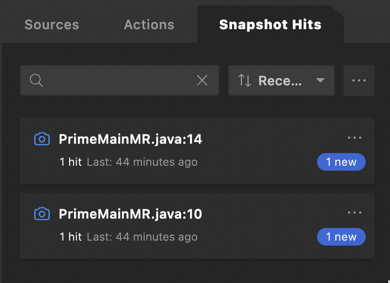Open the PrimeMainMR.java:14 snapshot entry
The width and height of the screenshot is (390, 283).
coord(130,139)
